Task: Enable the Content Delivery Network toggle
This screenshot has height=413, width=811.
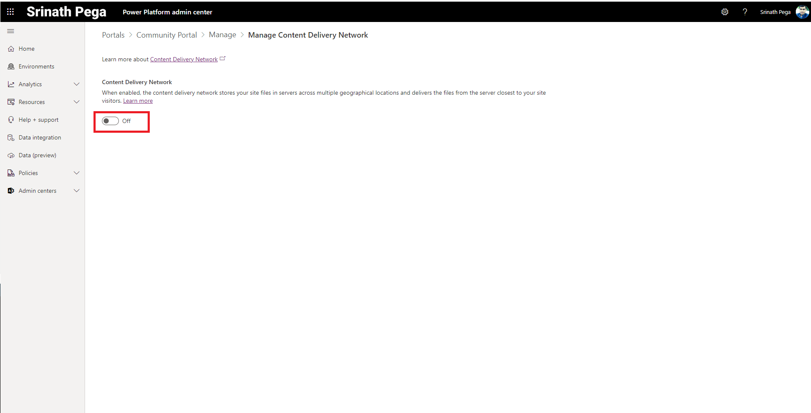Action: click(x=110, y=121)
